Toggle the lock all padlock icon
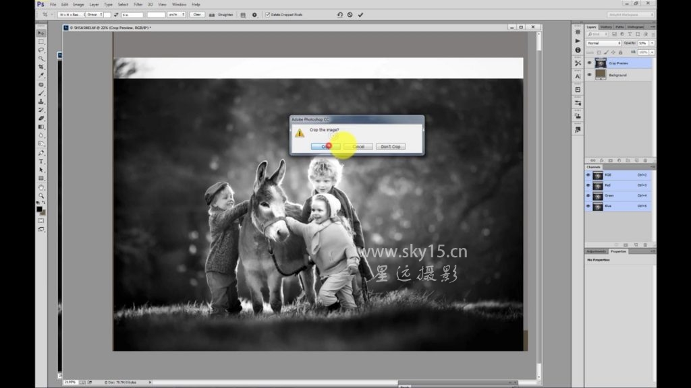This screenshot has width=691, height=388. (x=621, y=53)
